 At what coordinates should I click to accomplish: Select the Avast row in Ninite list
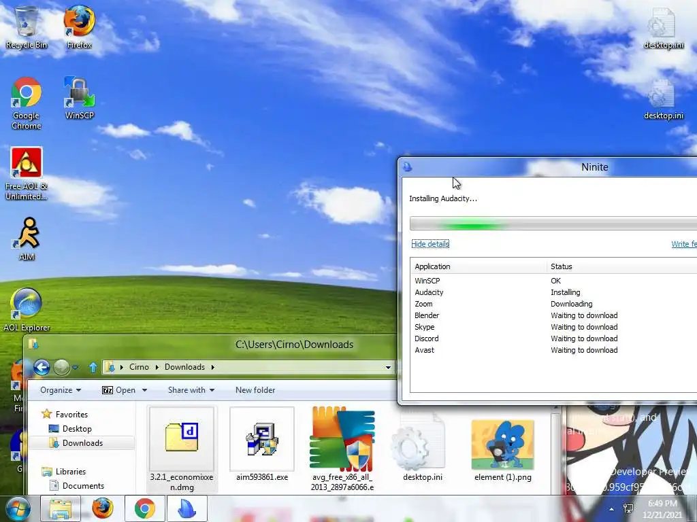click(x=553, y=350)
